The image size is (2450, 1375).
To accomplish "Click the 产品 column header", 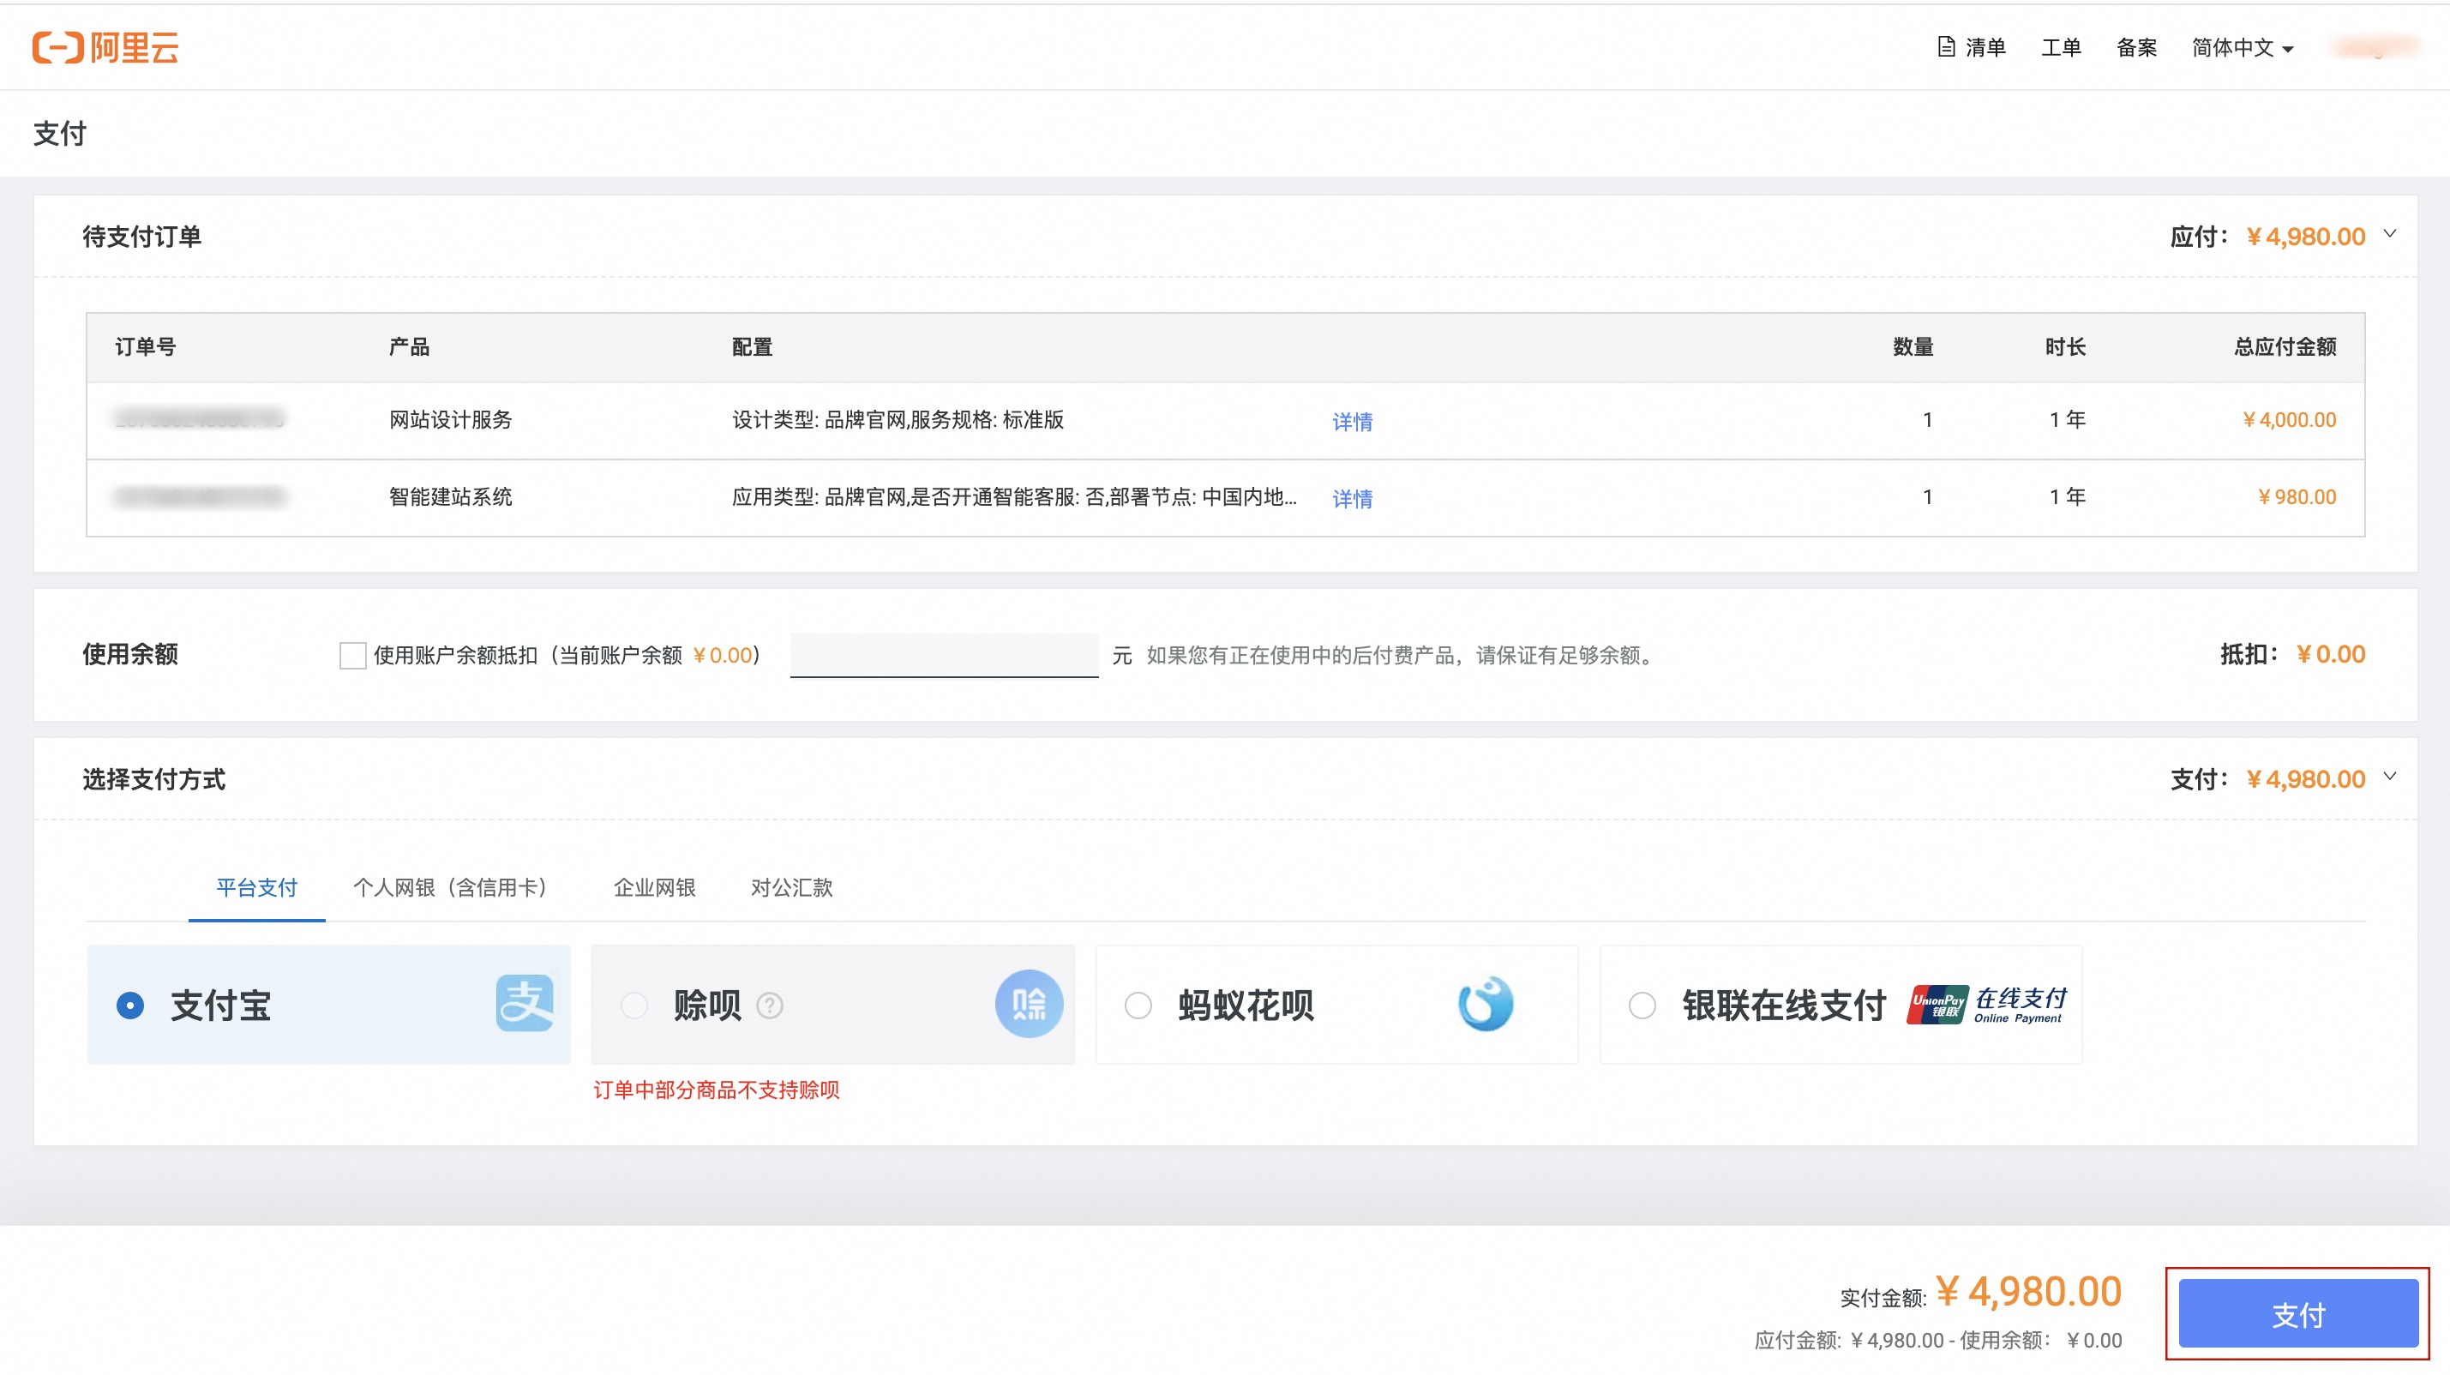I will click(x=409, y=346).
